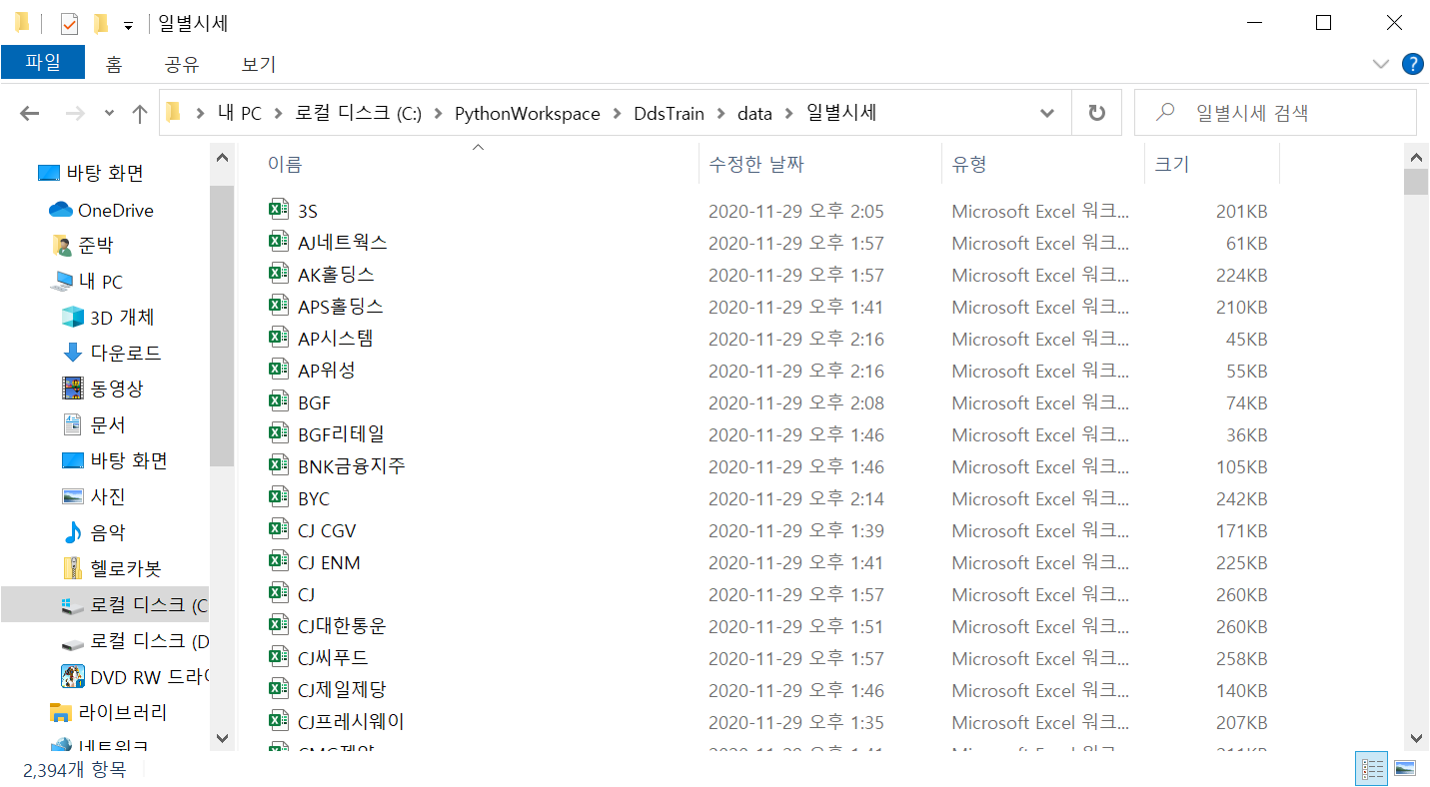Click the 2020-11-29 오후 2:08 BGF date
The height and width of the screenshot is (787, 1430).
coord(796,403)
